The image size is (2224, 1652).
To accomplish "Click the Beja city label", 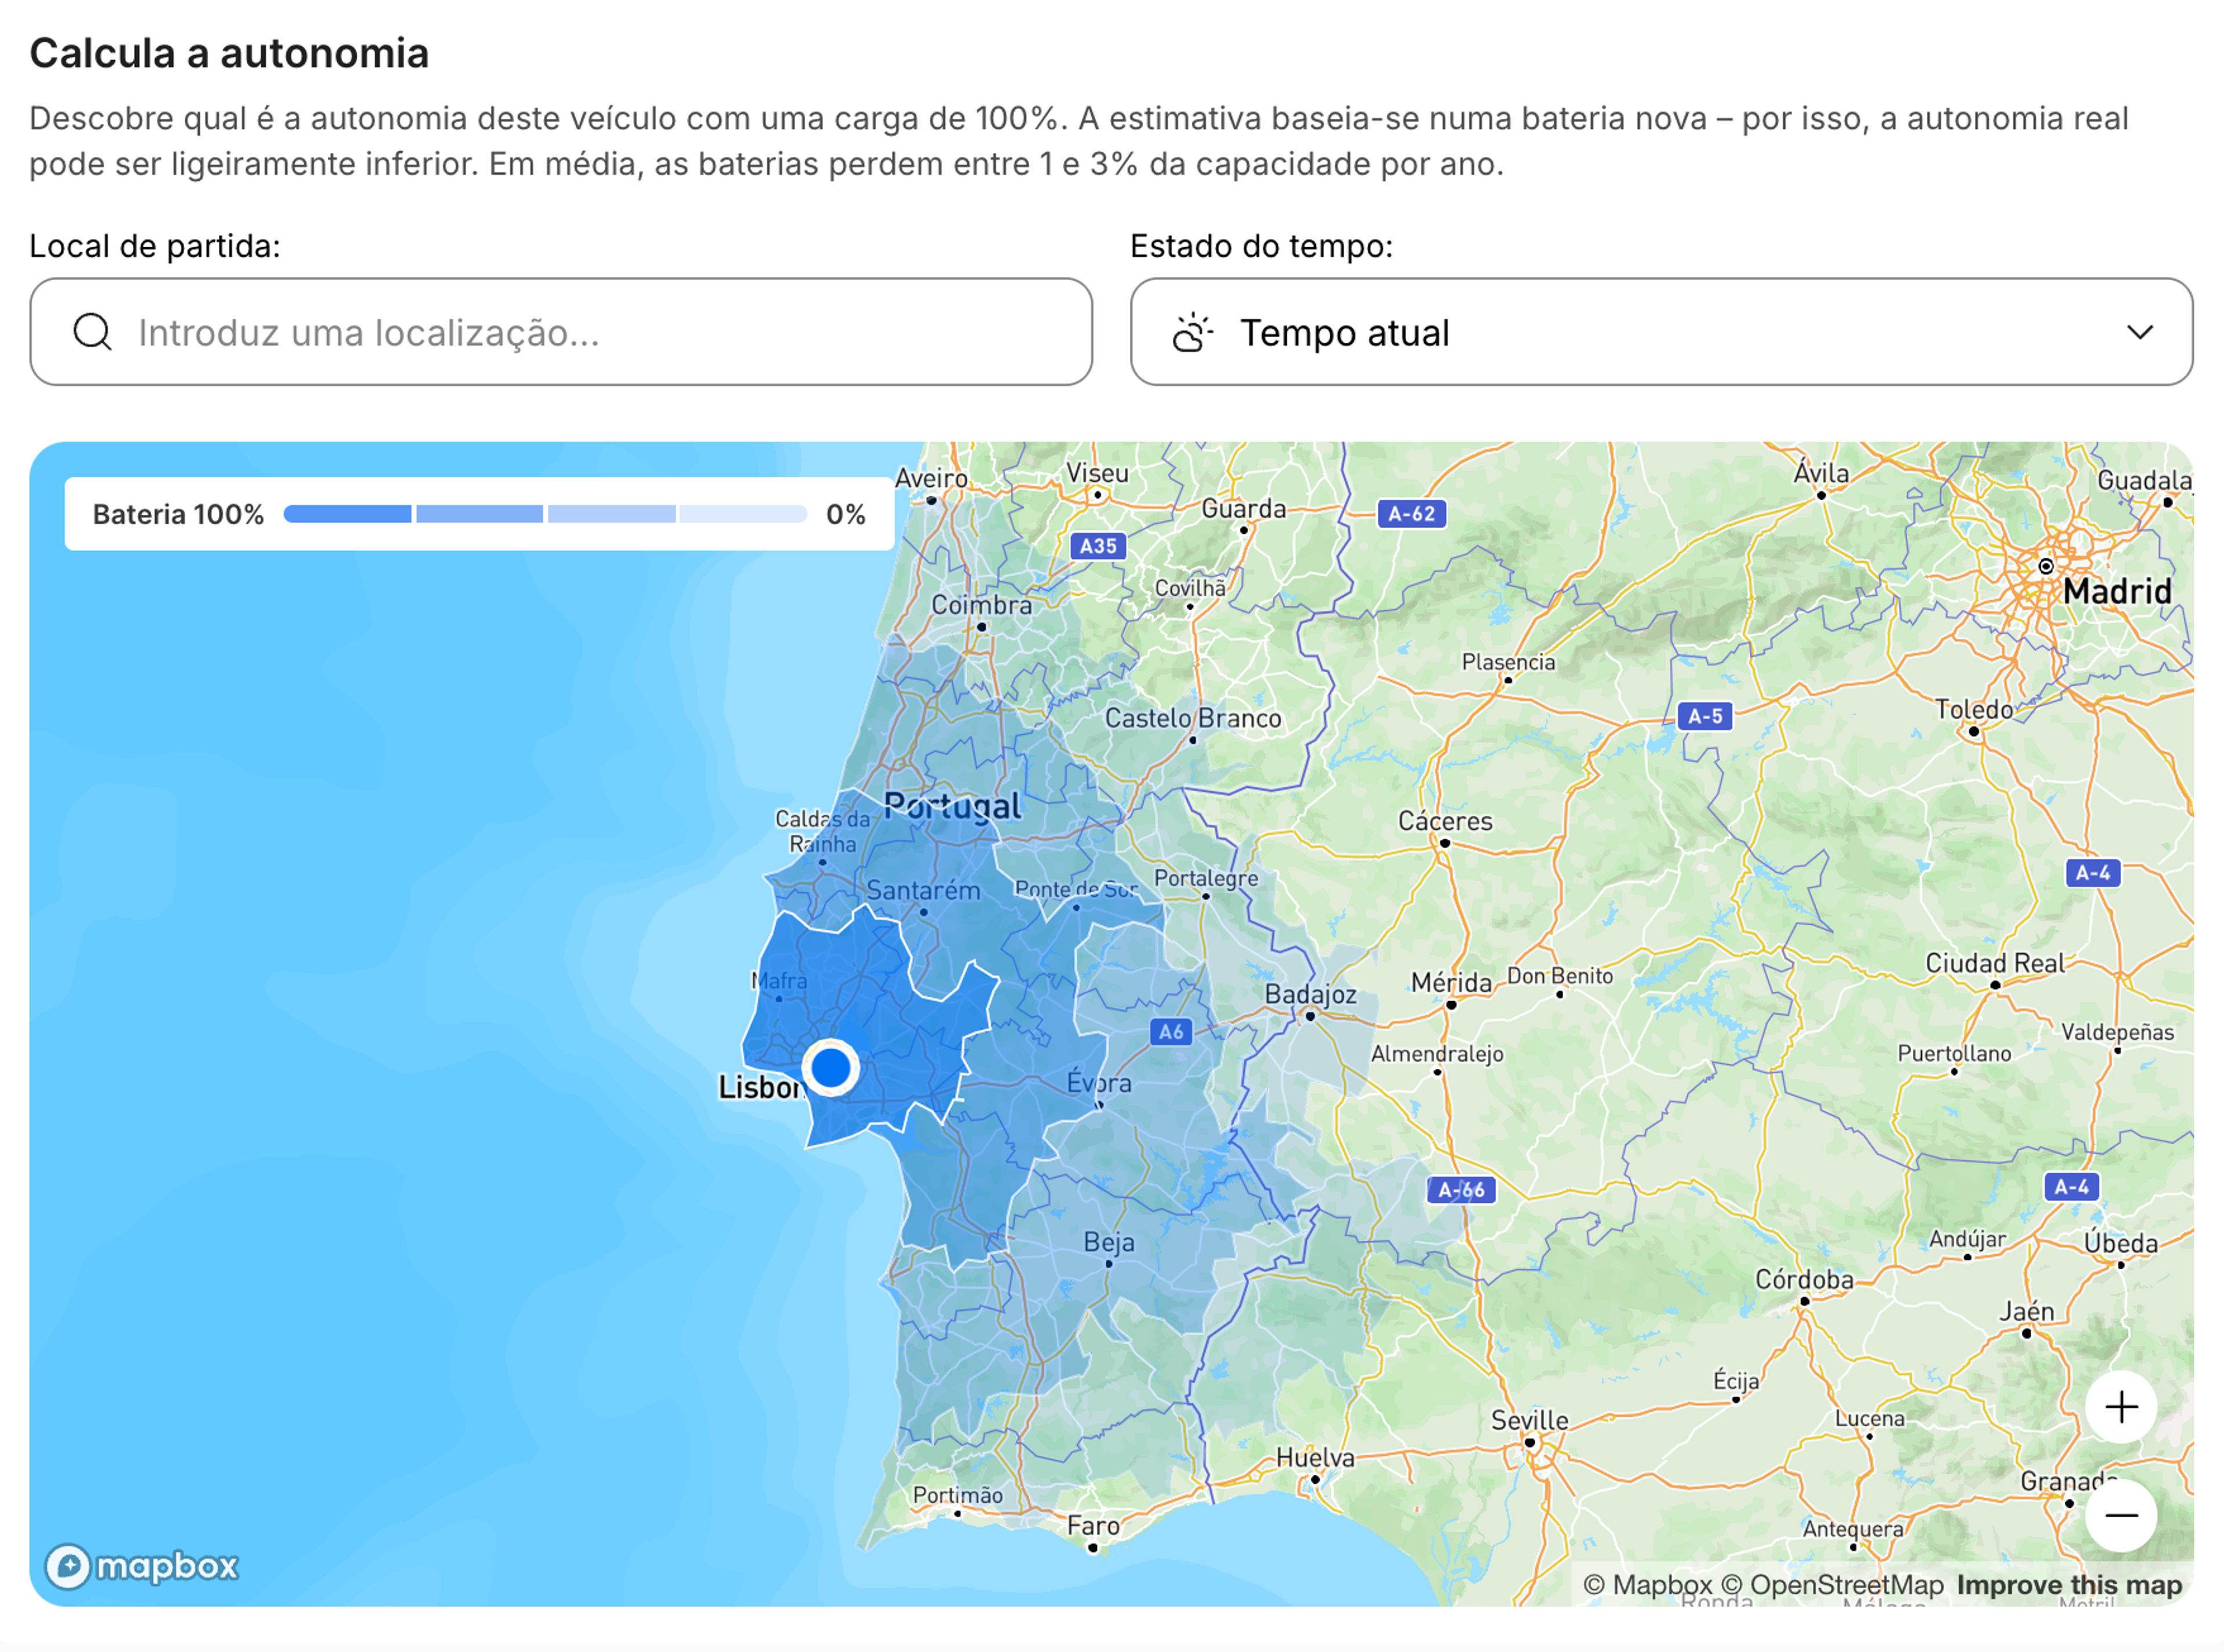I will pyautogui.click(x=1109, y=1243).
